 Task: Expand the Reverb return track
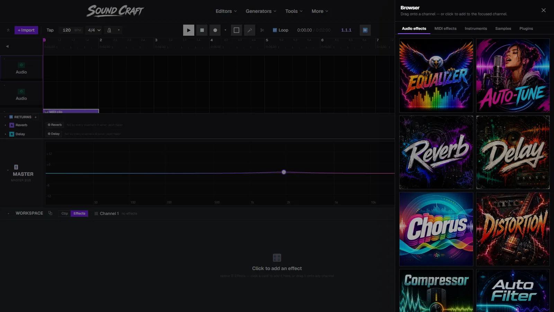pos(5,125)
